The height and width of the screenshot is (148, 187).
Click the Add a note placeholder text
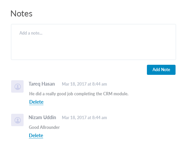pos(31,33)
